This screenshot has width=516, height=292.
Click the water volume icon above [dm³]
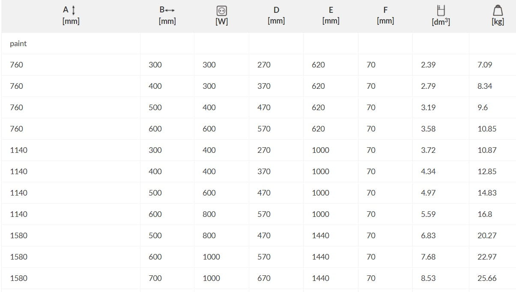point(441,10)
